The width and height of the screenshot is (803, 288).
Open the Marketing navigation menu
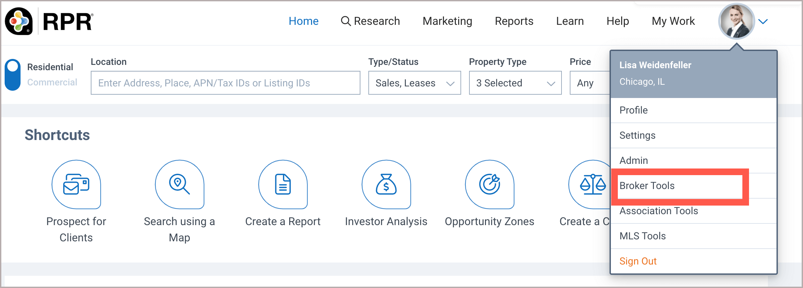(447, 21)
